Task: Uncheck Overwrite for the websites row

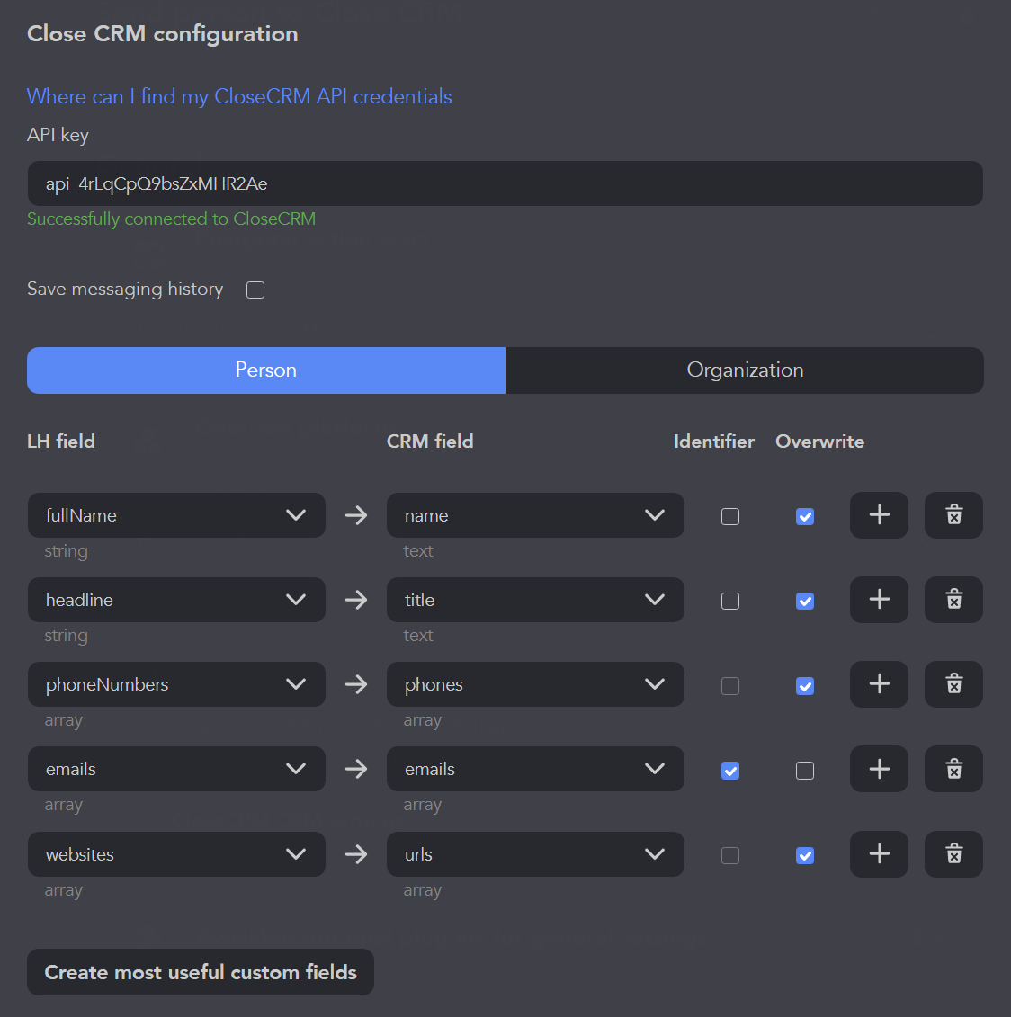Action: [805, 855]
